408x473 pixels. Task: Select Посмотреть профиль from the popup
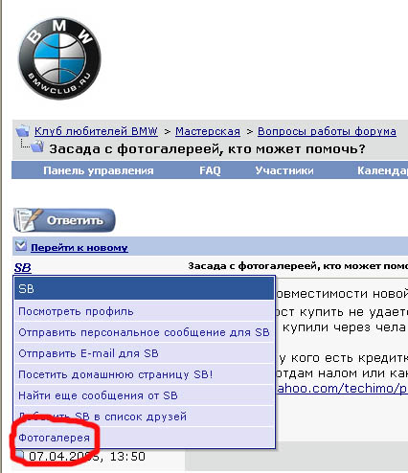click(145, 311)
